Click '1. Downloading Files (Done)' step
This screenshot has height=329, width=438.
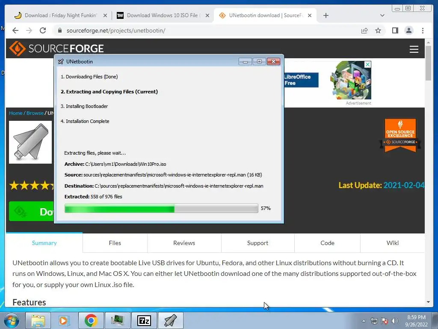89,77
